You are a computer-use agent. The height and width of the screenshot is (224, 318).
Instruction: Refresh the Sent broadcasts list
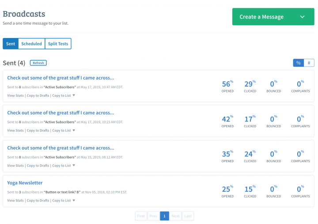click(38, 63)
